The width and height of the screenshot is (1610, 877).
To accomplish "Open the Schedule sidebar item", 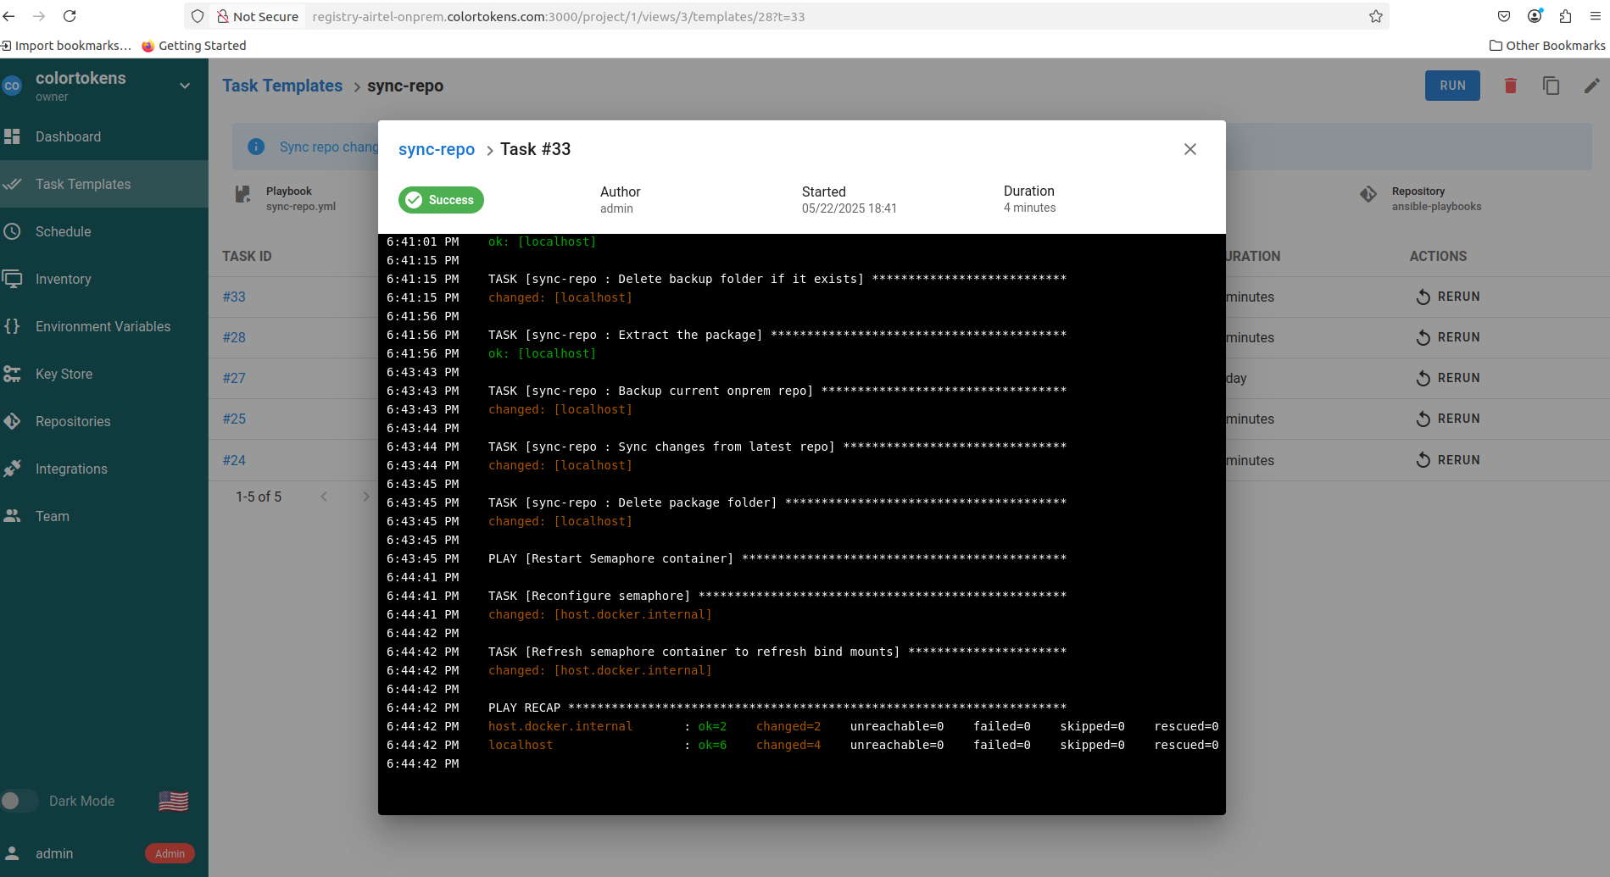I will tap(63, 231).
